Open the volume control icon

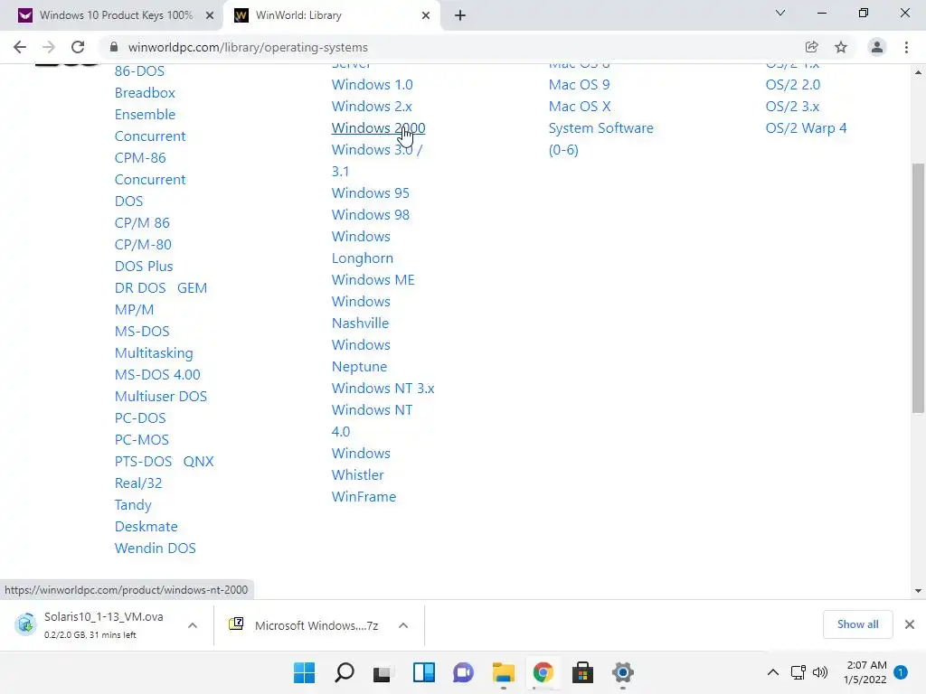[x=820, y=672]
